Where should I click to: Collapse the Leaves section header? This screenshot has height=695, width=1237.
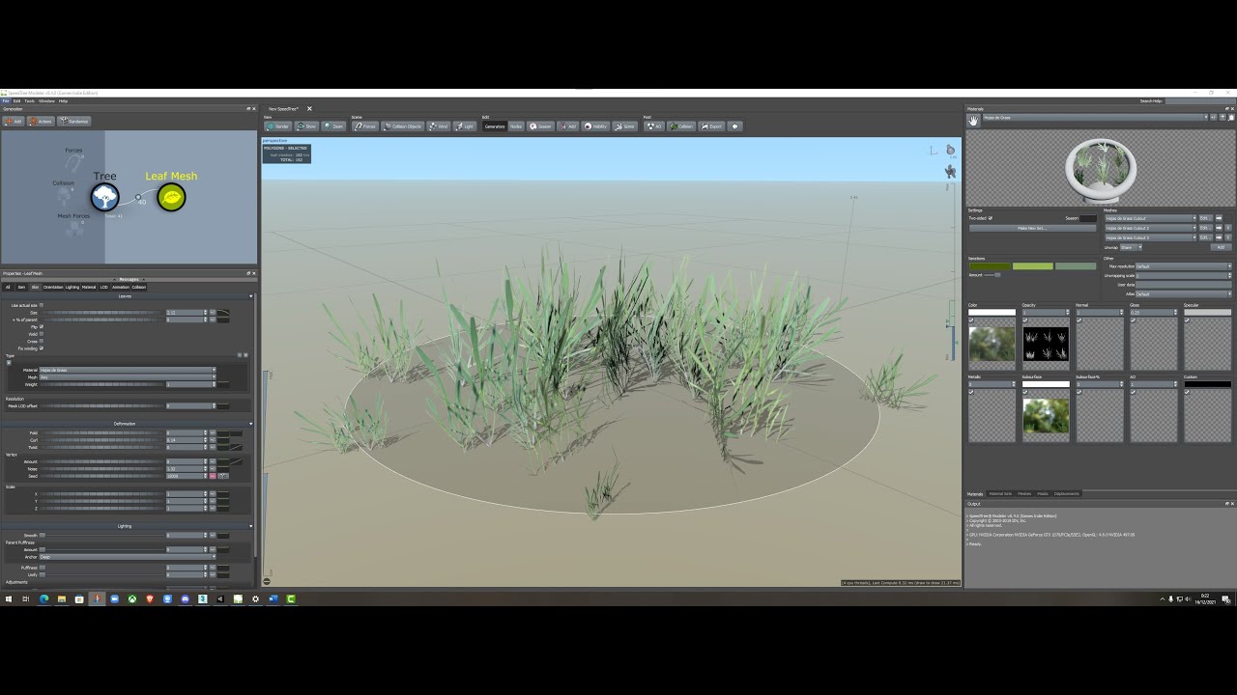128,296
